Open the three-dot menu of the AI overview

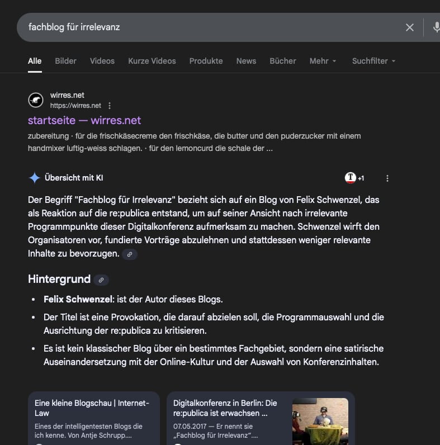click(387, 178)
